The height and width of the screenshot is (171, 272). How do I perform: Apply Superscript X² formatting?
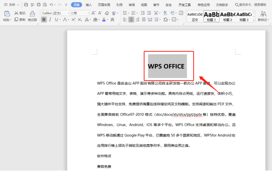pyautogui.click(x=73, y=20)
